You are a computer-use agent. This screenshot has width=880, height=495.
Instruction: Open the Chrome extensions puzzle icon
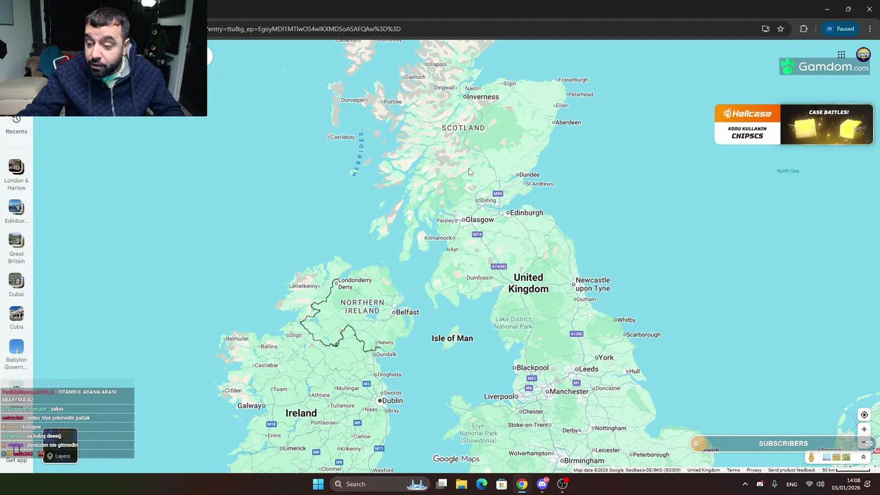pos(803,29)
